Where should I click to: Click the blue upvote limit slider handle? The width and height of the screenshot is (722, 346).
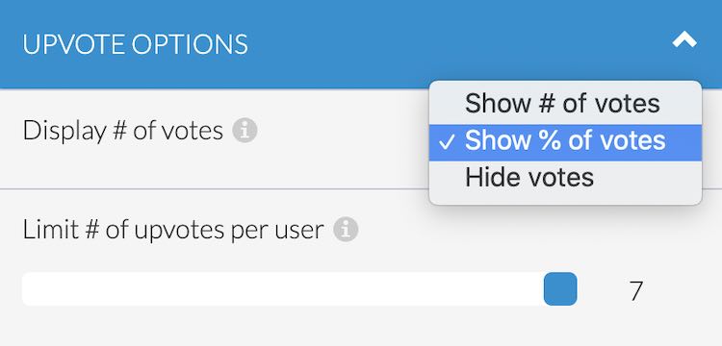(x=560, y=288)
